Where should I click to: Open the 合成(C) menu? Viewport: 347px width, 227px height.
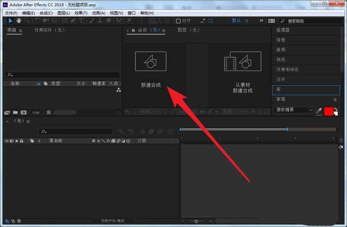point(46,13)
